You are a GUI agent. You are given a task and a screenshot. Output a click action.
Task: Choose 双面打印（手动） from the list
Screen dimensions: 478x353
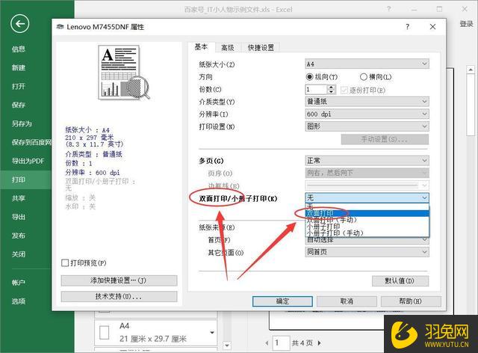(x=367, y=220)
